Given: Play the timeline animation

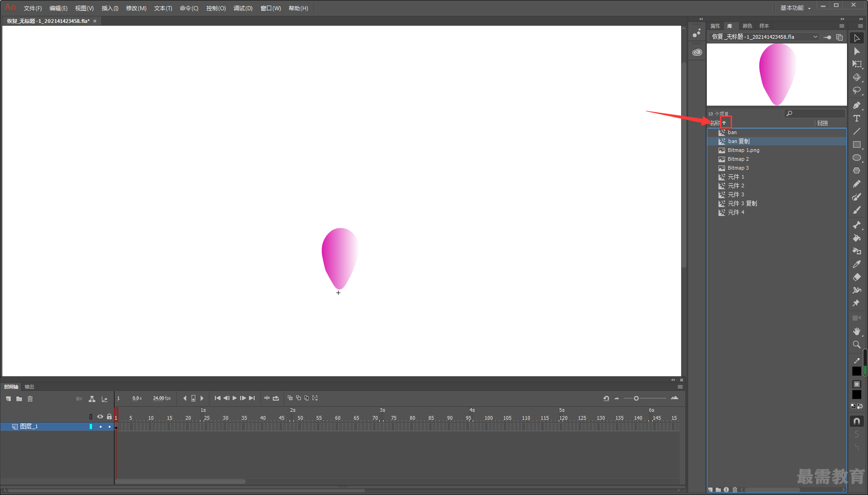Looking at the screenshot, I should [x=235, y=398].
